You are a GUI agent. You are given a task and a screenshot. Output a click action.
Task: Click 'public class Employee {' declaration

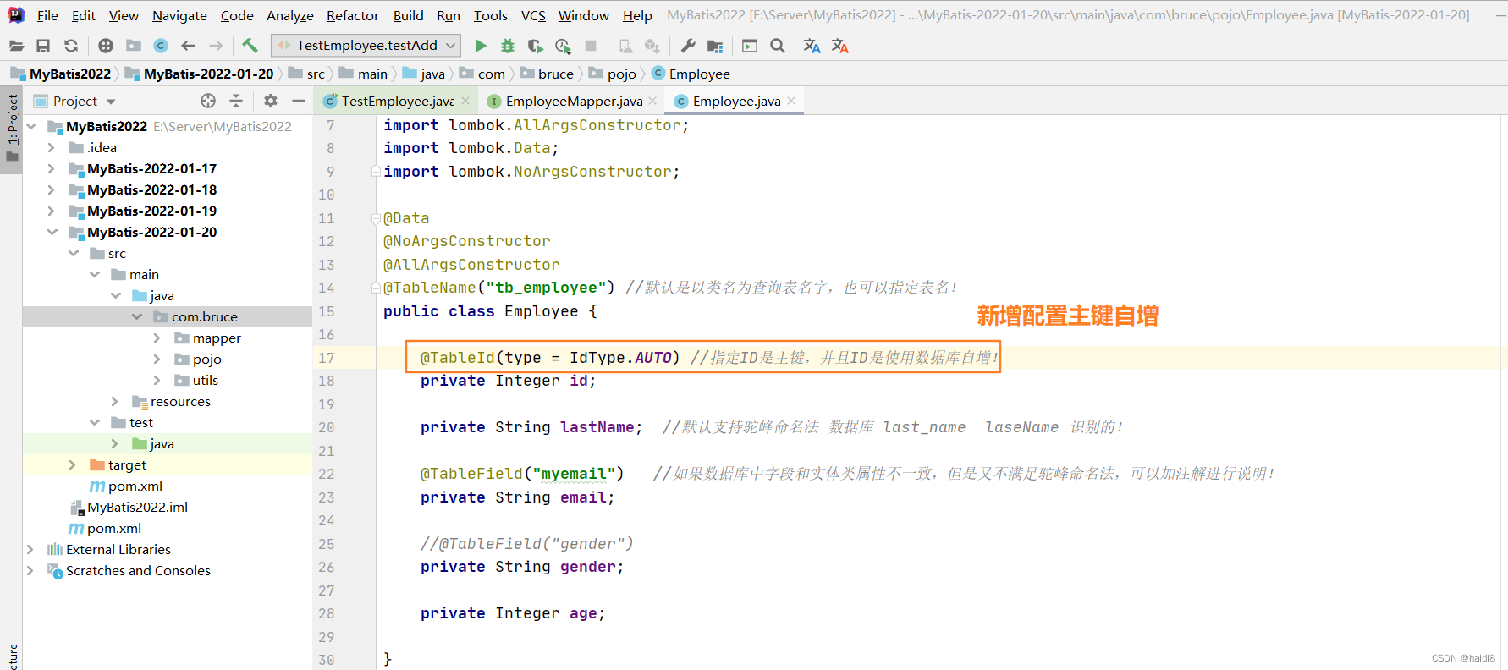coord(490,311)
